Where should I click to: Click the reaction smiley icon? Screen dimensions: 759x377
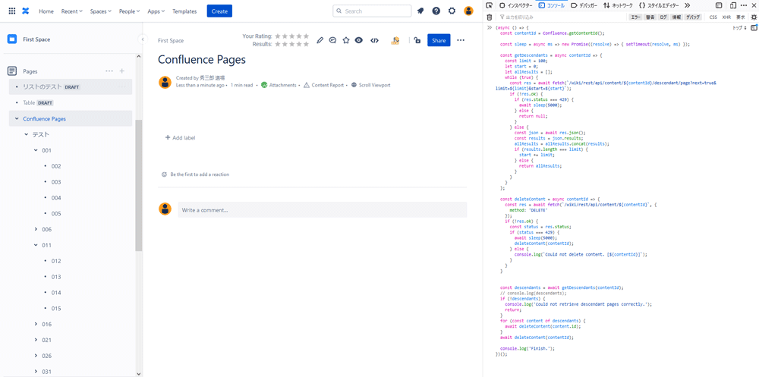tap(164, 174)
